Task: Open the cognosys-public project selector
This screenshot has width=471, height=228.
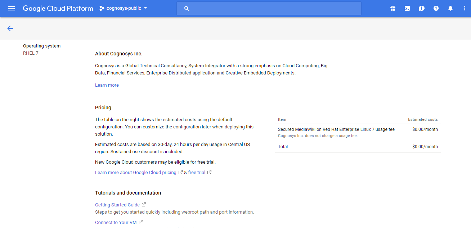Action: coord(123,8)
